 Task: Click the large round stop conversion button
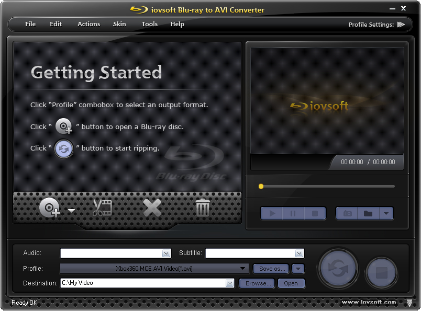382,273
